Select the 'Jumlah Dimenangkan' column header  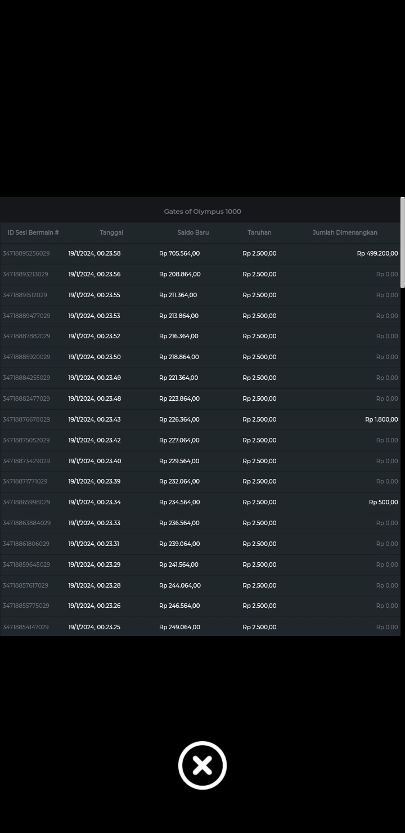(345, 232)
